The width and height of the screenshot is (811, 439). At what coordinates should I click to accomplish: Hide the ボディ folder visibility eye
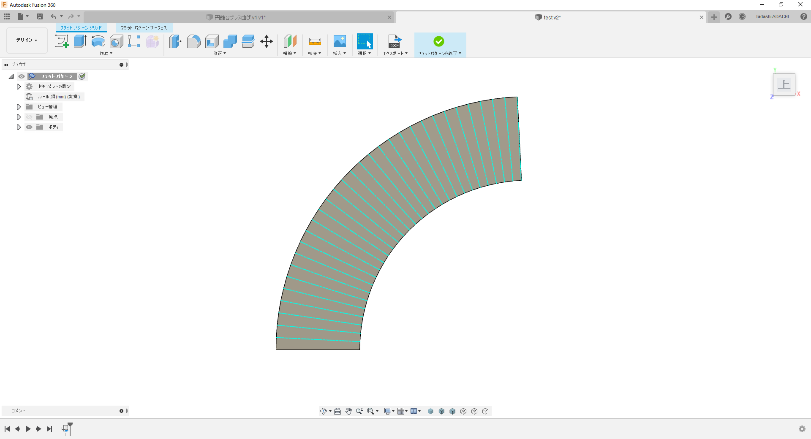point(29,127)
